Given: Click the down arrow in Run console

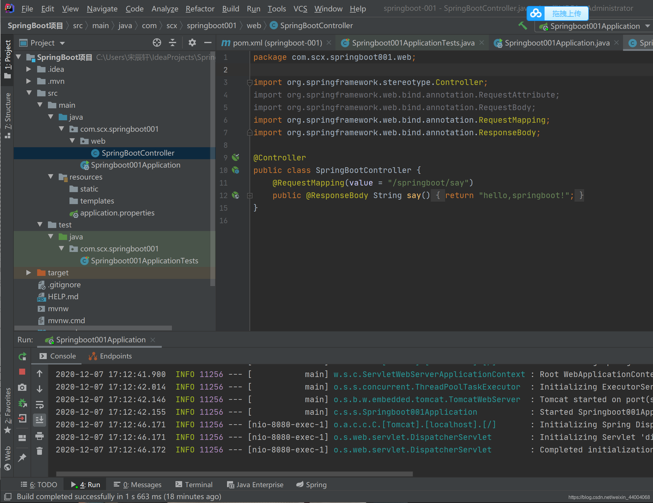Looking at the screenshot, I should pos(40,389).
